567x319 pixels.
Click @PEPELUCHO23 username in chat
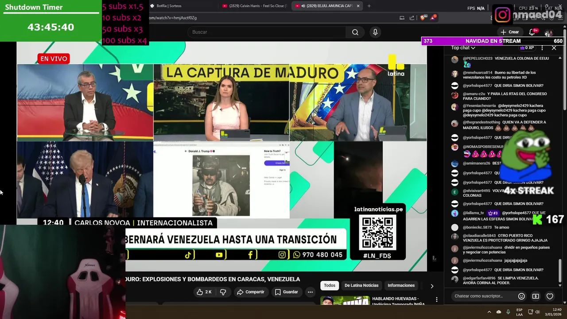pyautogui.click(x=478, y=58)
